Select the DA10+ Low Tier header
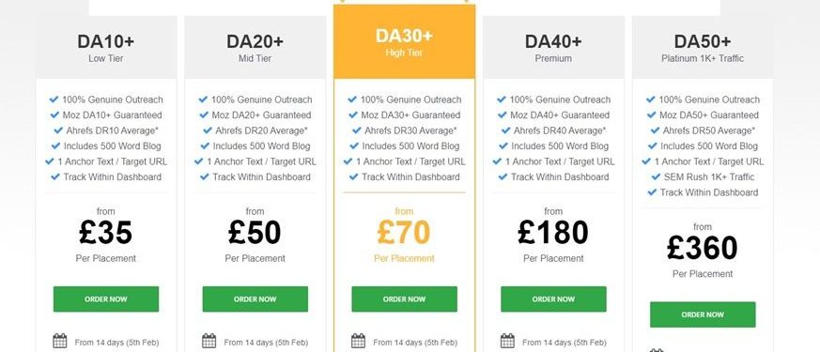Image resolution: width=820 pixels, height=352 pixels. (106, 48)
